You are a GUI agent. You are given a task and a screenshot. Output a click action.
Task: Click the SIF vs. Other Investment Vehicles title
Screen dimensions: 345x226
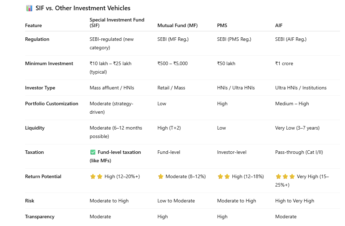tap(83, 8)
